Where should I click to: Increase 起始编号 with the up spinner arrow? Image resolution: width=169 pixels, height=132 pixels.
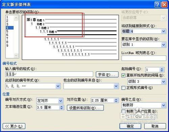(162, 69)
